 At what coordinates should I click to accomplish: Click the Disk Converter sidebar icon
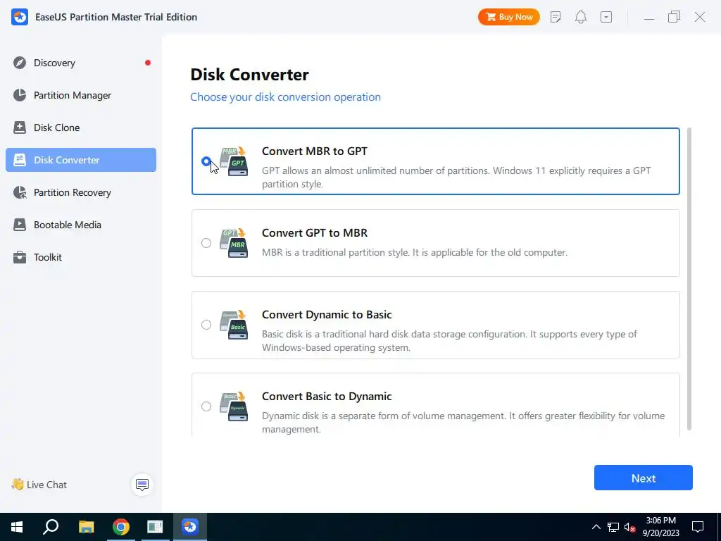[x=20, y=160]
